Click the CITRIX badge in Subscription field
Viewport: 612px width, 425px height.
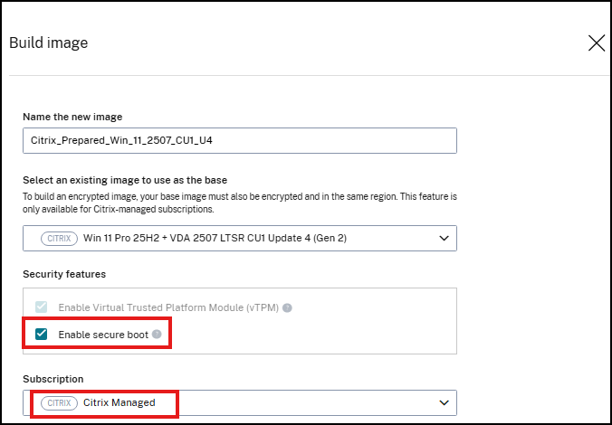pos(59,402)
